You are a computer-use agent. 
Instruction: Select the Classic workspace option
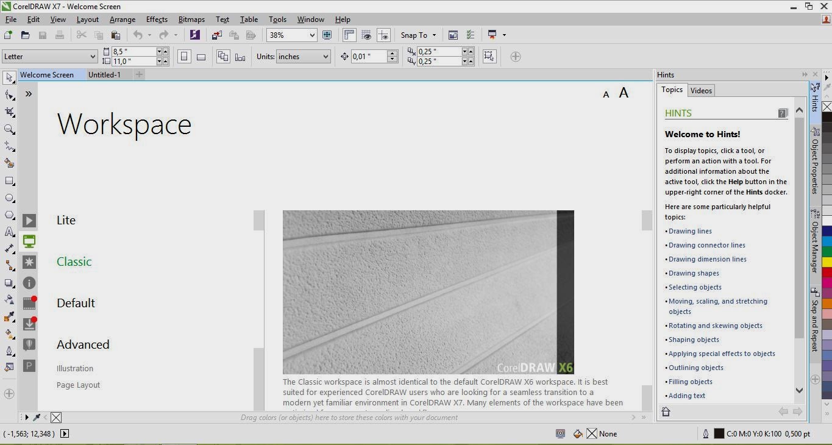pyautogui.click(x=74, y=261)
